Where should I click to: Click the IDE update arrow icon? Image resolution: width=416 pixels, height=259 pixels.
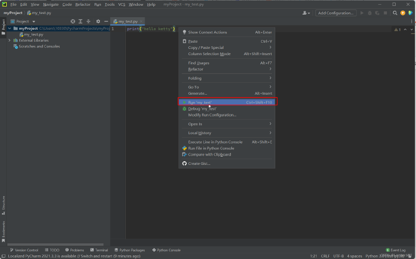click(402, 13)
